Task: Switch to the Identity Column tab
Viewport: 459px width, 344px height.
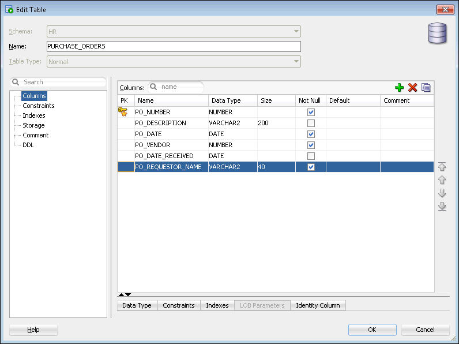Action: coord(318,305)
